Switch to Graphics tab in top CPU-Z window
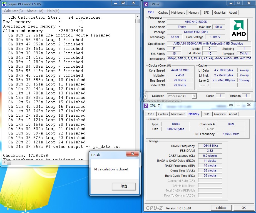The height and width of the screenshot is (213, 256). click(x=220, y=13)
